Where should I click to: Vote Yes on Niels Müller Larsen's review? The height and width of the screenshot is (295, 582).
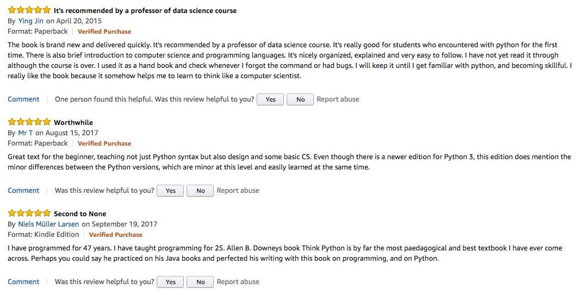pyautogui.click(x=170, y=282)
